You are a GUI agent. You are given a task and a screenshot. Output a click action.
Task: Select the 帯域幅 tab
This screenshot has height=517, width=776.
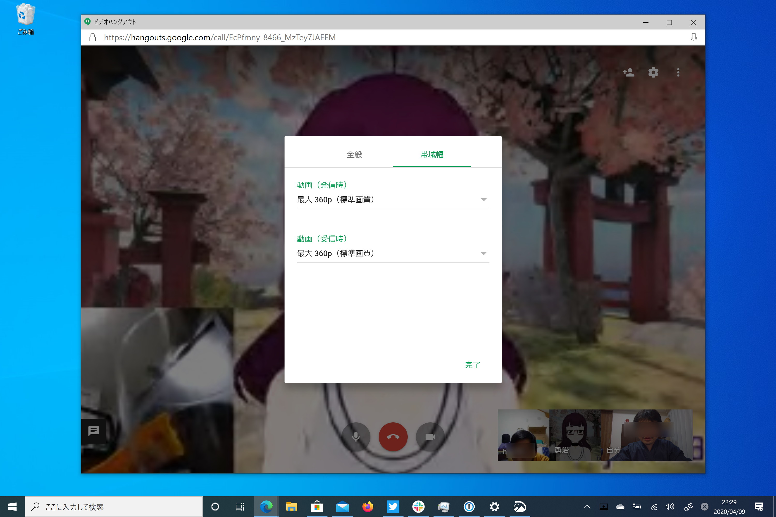[431, 155]
